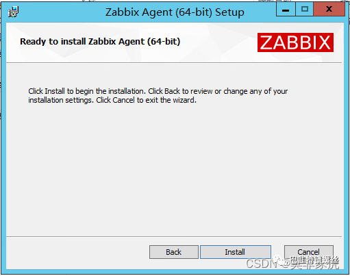The height and width of the screenshot is (276, 350).
Task: Open the installer icon system menu
Action: (13, 12)
